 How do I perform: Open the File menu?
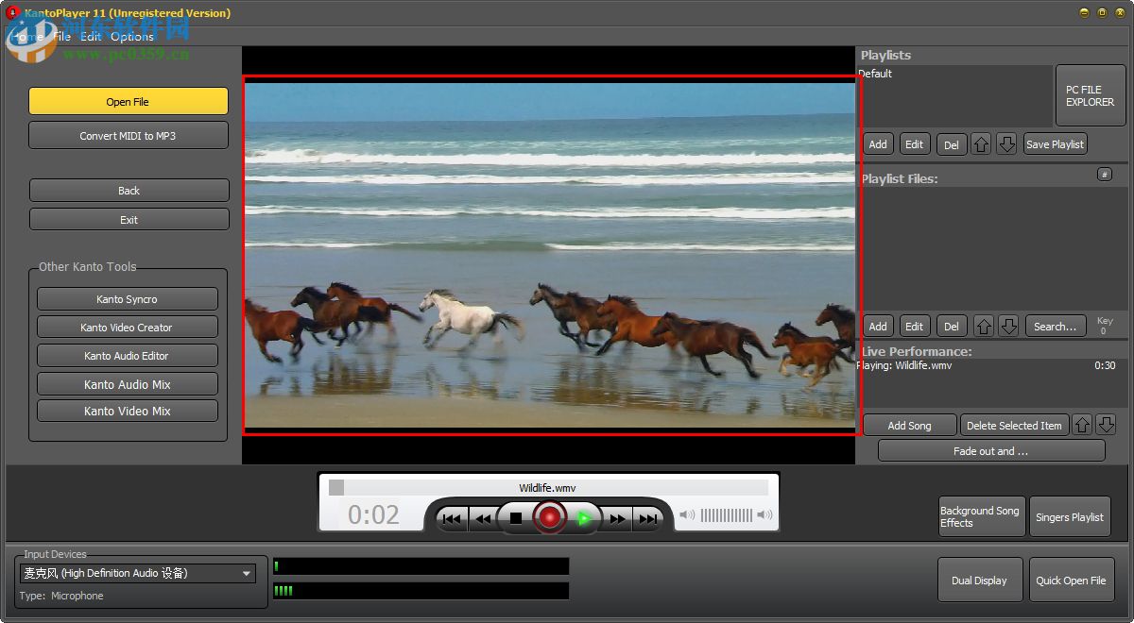click(61, 38)
